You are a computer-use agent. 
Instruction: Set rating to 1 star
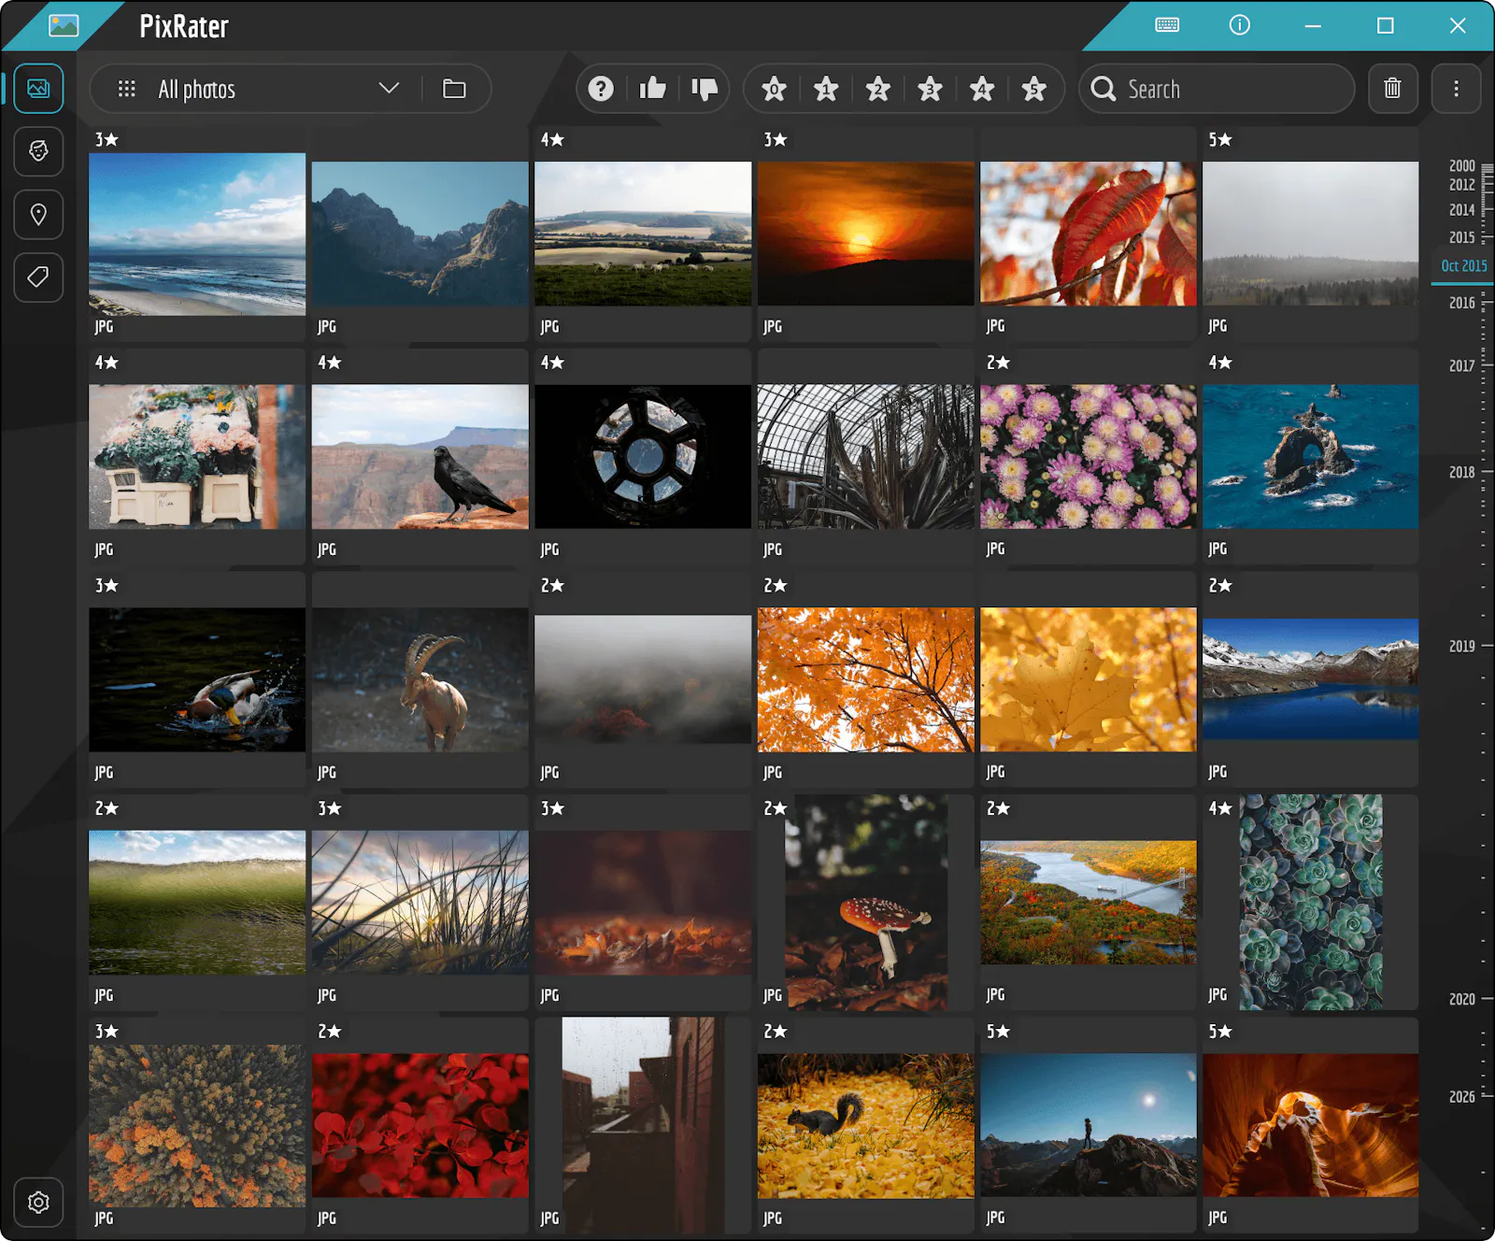[x=826, y=89]
